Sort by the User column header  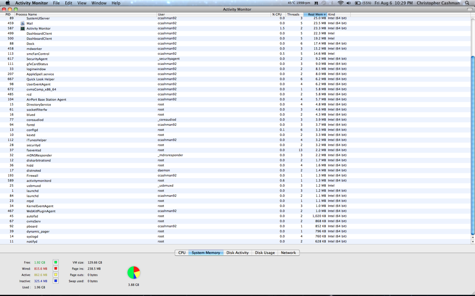tap(213, 14)
